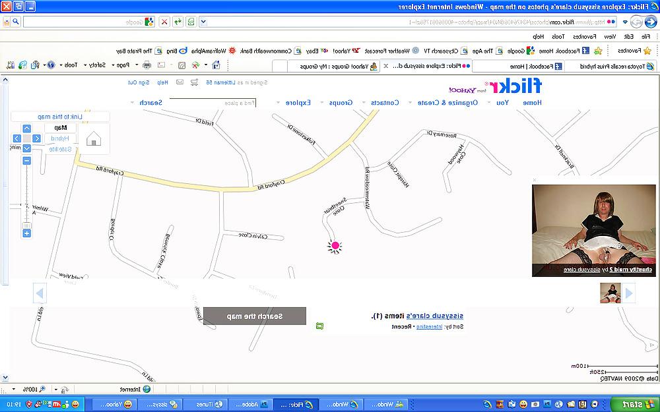Viewport: 660px width, 412px height.
Task: Expand the Groups menu arrow
Action: 322,103
